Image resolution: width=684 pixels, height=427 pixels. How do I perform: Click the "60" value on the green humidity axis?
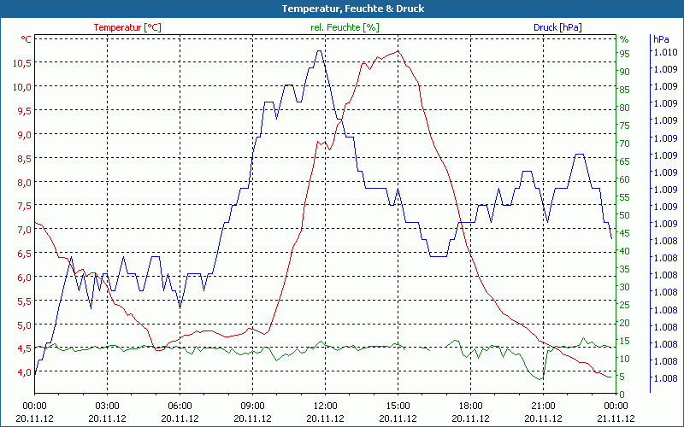click(625, 179)
